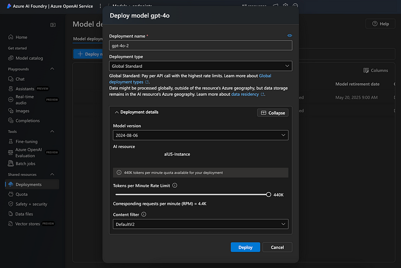Switch to the Model deployments tab
This screenshot has height=268, width=401.
pyautogui.click(x=88, y=39)
